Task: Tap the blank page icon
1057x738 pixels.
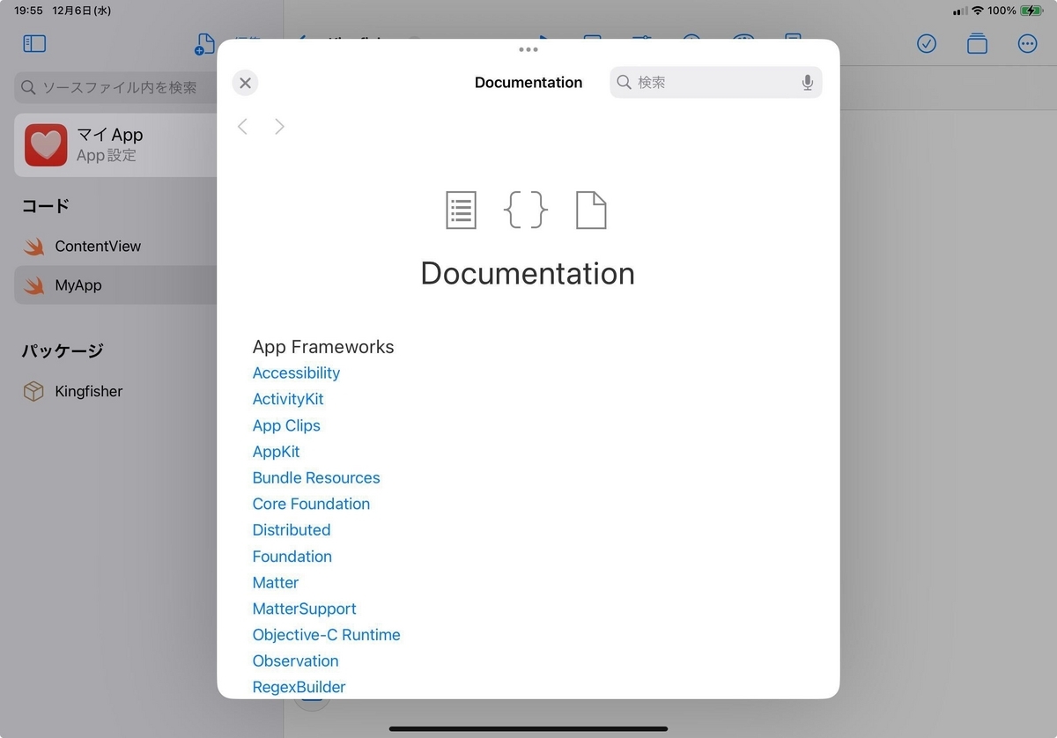Action: coord(591,210)
